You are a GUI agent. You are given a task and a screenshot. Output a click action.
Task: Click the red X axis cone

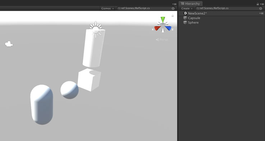point(157,28)
